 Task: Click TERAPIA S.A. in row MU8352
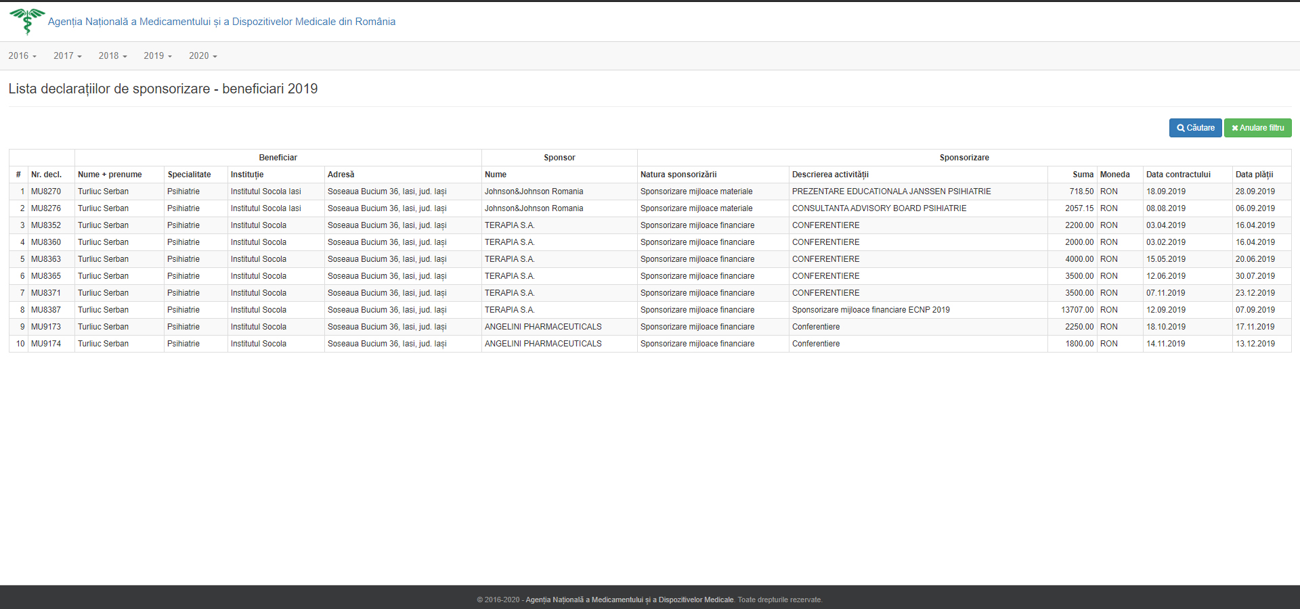click(510, 225)
